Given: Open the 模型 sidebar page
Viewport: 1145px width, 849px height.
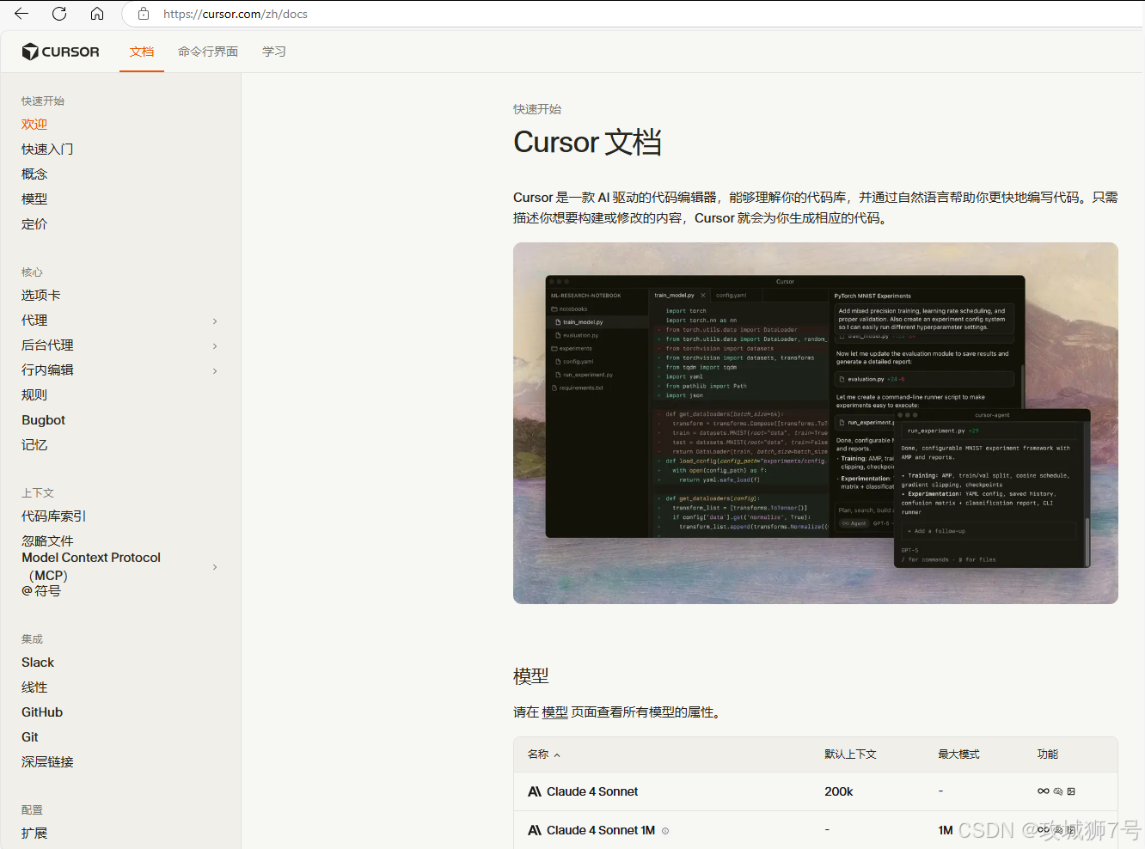Looking at the screenshot, I should pos(34,199).
